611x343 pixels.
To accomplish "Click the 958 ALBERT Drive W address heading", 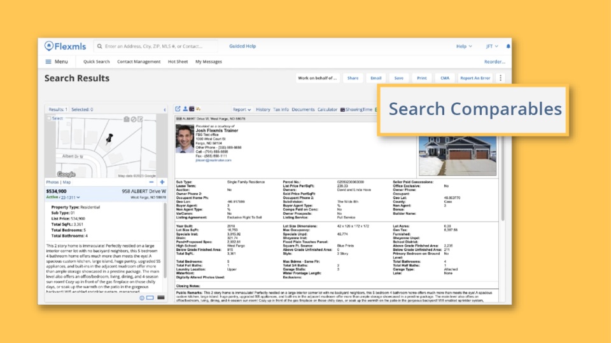I will (x=144, y=191).
